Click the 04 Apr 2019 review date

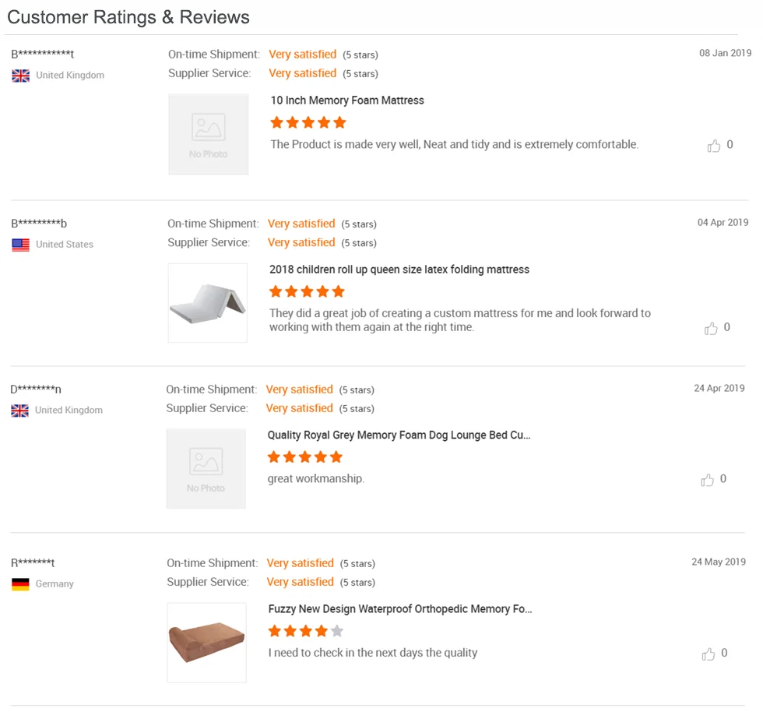point(723,222)
